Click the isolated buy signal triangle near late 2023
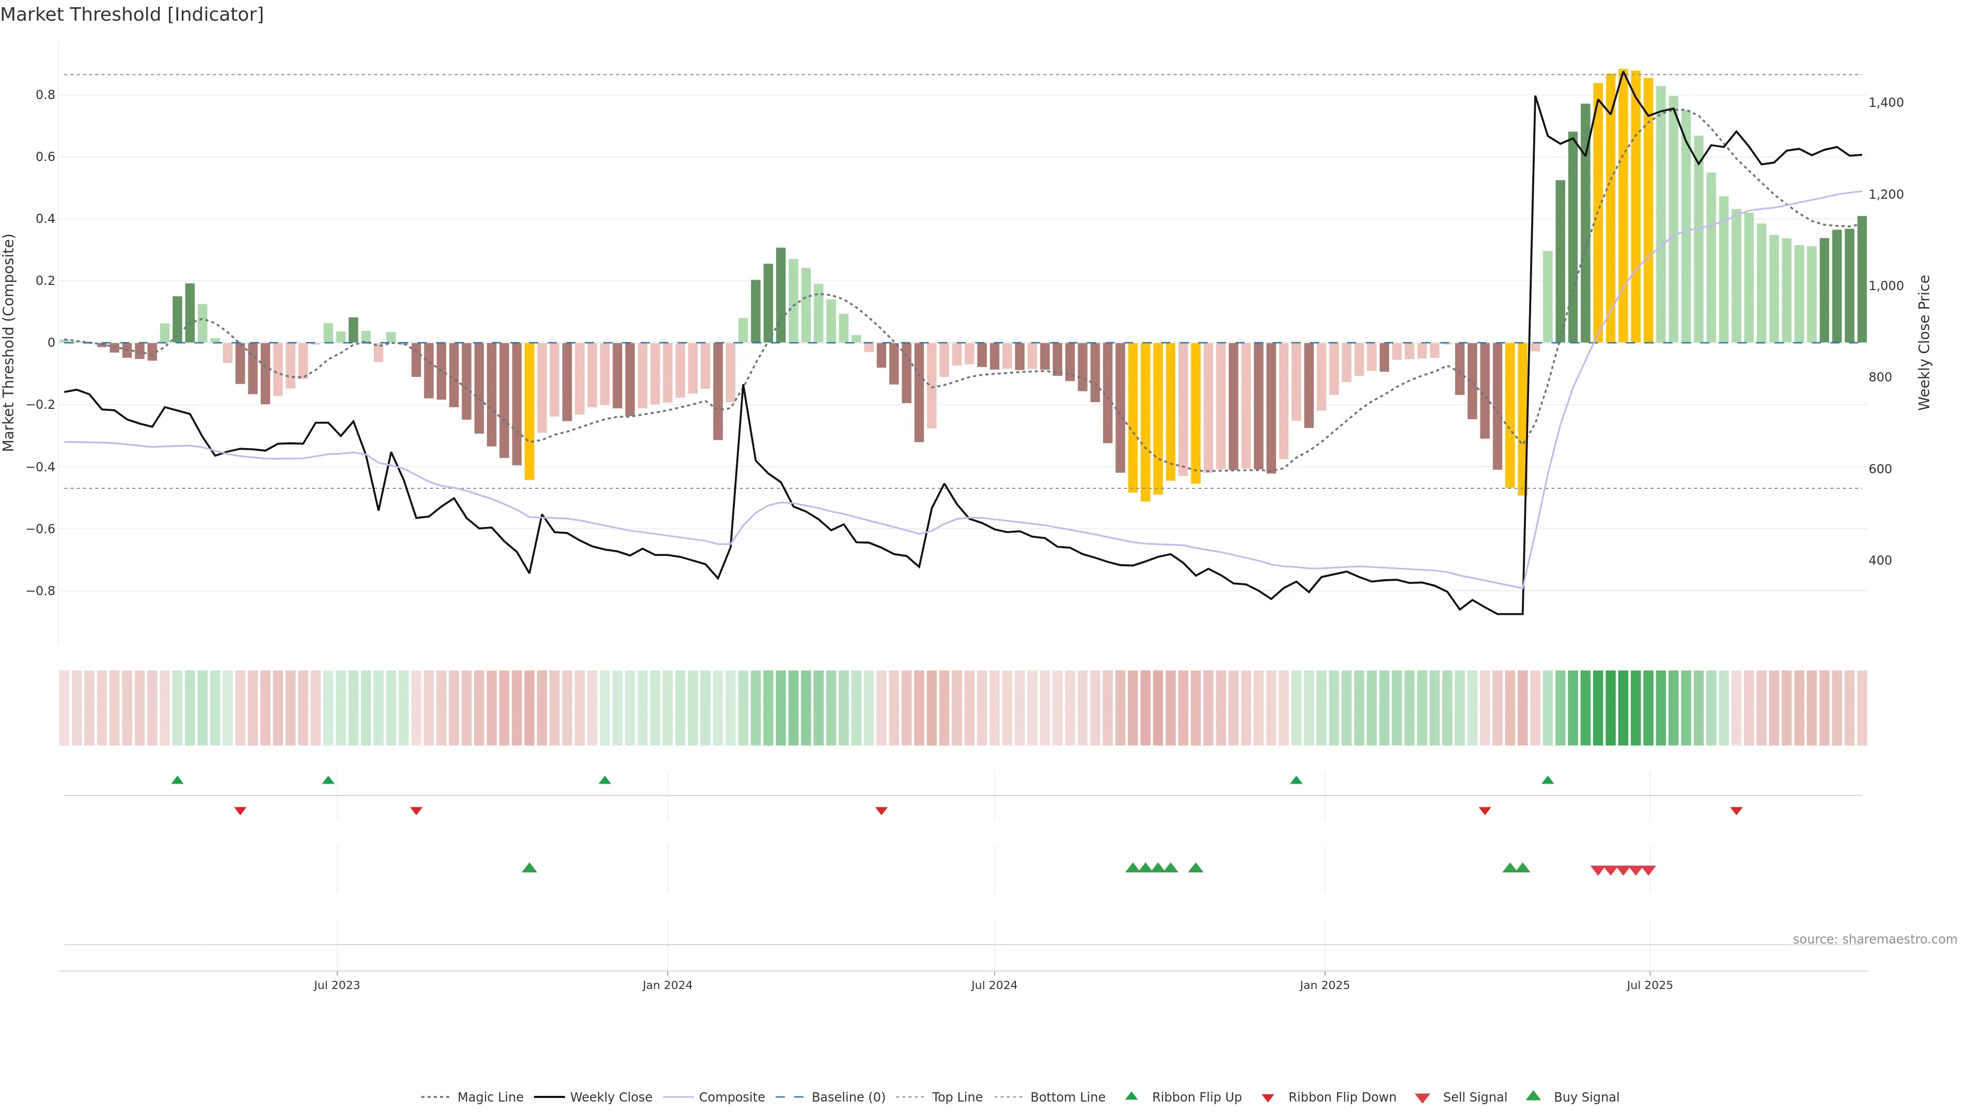The width and height of the screenshot is (1983, 1115). [x=529, y=868]
